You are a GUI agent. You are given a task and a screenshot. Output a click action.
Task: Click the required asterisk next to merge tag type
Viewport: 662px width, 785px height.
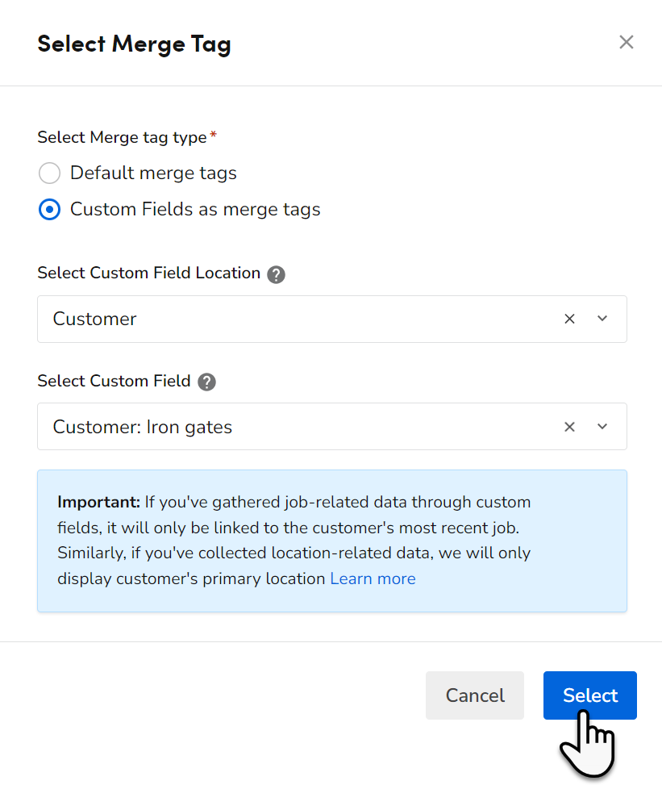point(214,132)
